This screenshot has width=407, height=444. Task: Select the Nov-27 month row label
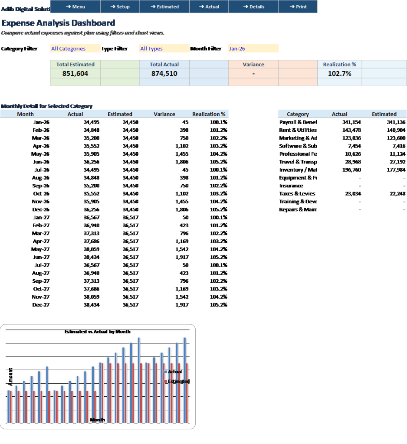click(40, 297)
